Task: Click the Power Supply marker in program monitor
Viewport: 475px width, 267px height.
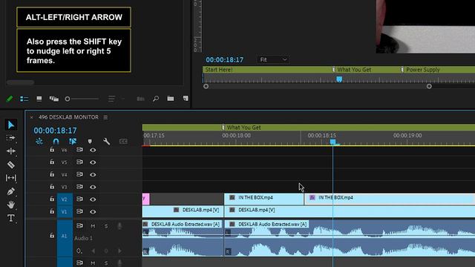Action: coord(402,70)
